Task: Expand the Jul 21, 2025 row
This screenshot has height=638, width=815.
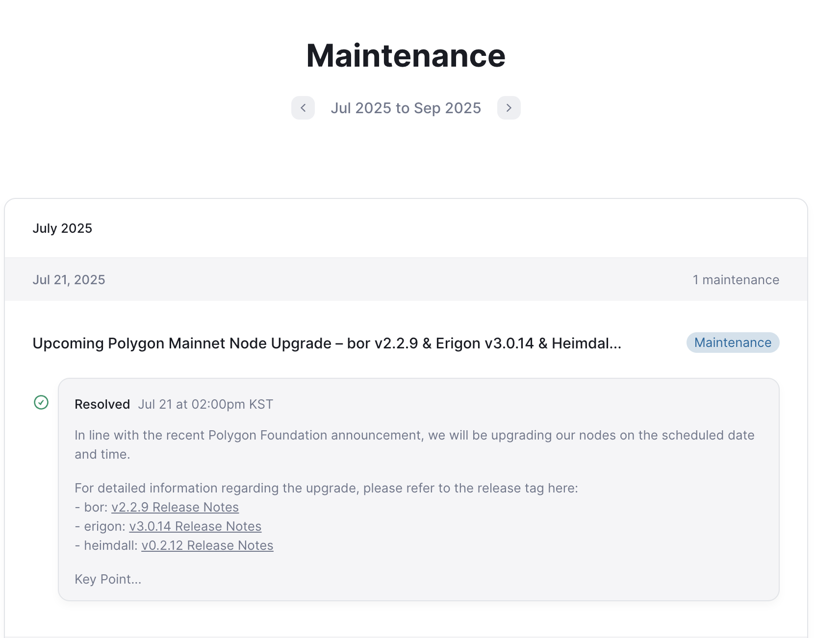Action: 69,279
